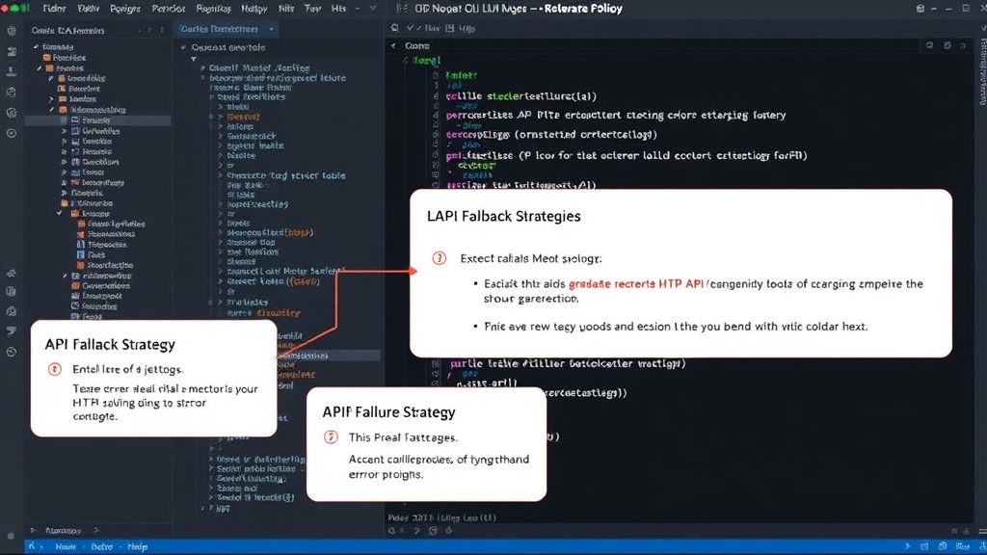Click "Help" in the status bar

point(137,546)
